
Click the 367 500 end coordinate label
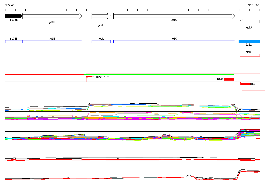point(254,5)
